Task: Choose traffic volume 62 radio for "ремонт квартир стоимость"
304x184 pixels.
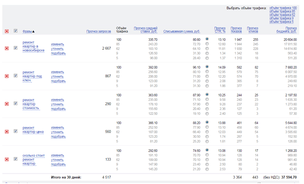Action: [207, 104]
